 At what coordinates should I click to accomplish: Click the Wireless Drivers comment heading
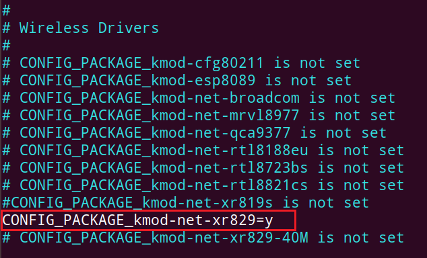80,28
